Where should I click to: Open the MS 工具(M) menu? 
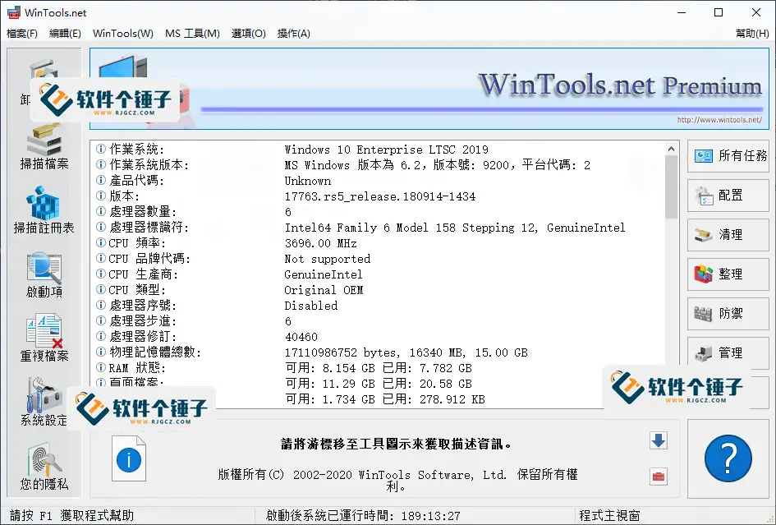click(192, 34)
